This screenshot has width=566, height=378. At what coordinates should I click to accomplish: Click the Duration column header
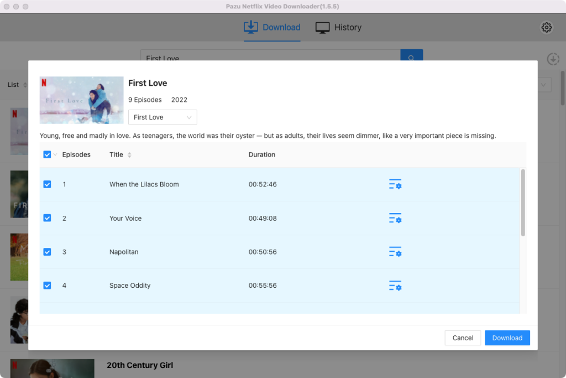point(261,154)
